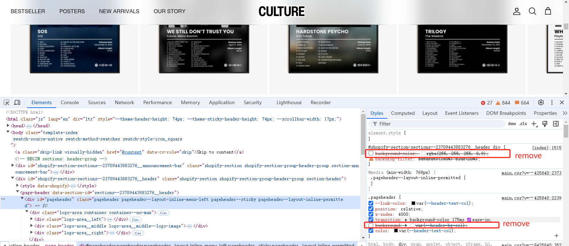
Task: Click the black --link-color swatch
Action: [414, 203]
